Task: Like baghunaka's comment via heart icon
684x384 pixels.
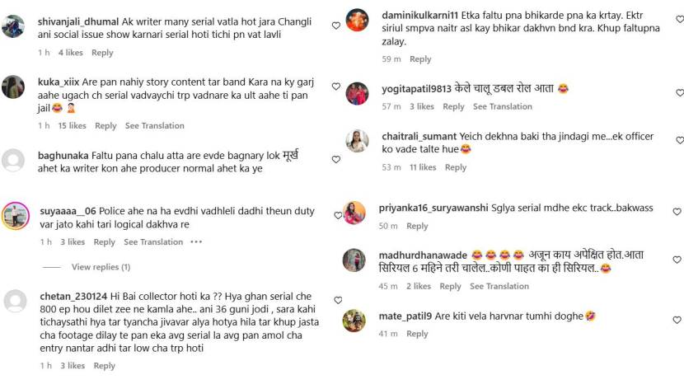Action: (x=336, y=160)
